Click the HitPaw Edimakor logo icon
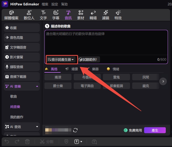The image size is (172, 147). point(5,4)
